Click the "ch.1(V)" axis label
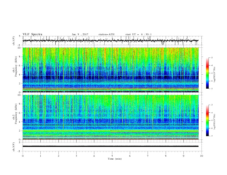 (14, 41)
